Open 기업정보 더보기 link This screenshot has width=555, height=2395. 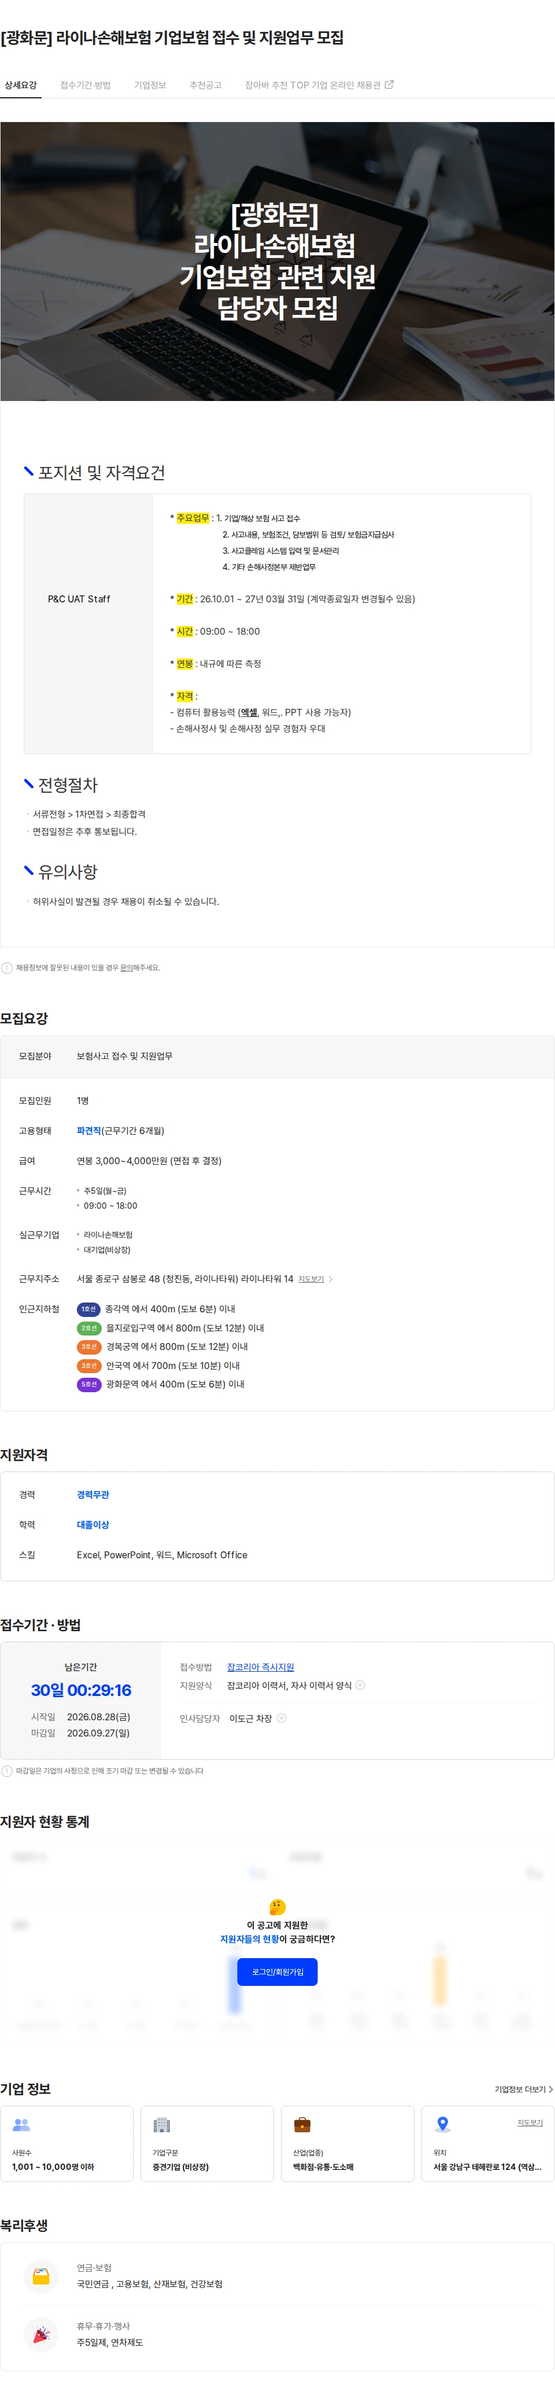(523, 2089)
